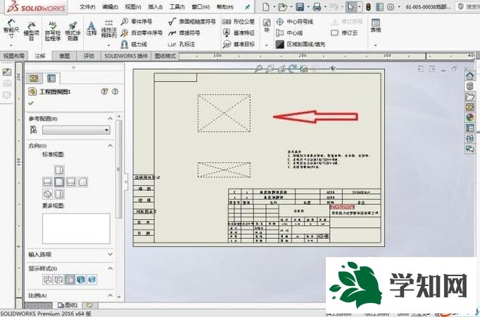Image resolution: width=480 pixels, height=317 pixels.
Task: Insert Datum Feature (基准特征) symbol
Action: pos(239,33)
